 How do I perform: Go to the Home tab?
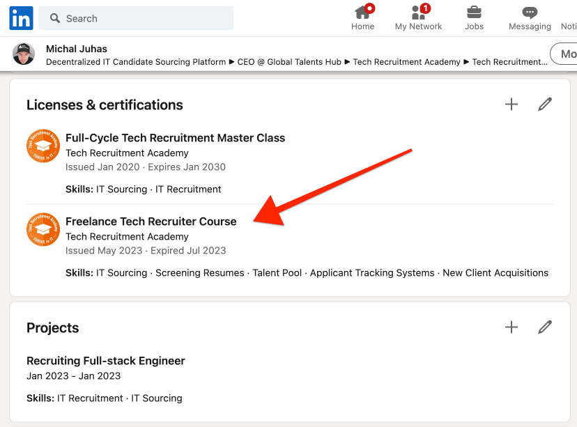coord(362,17)
